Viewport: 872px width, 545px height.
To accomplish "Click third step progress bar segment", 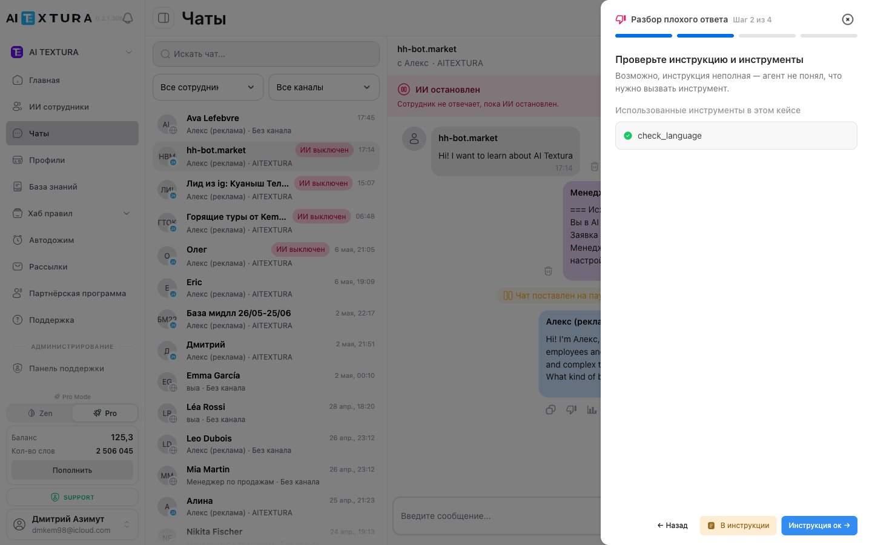I will pos(767,36).
